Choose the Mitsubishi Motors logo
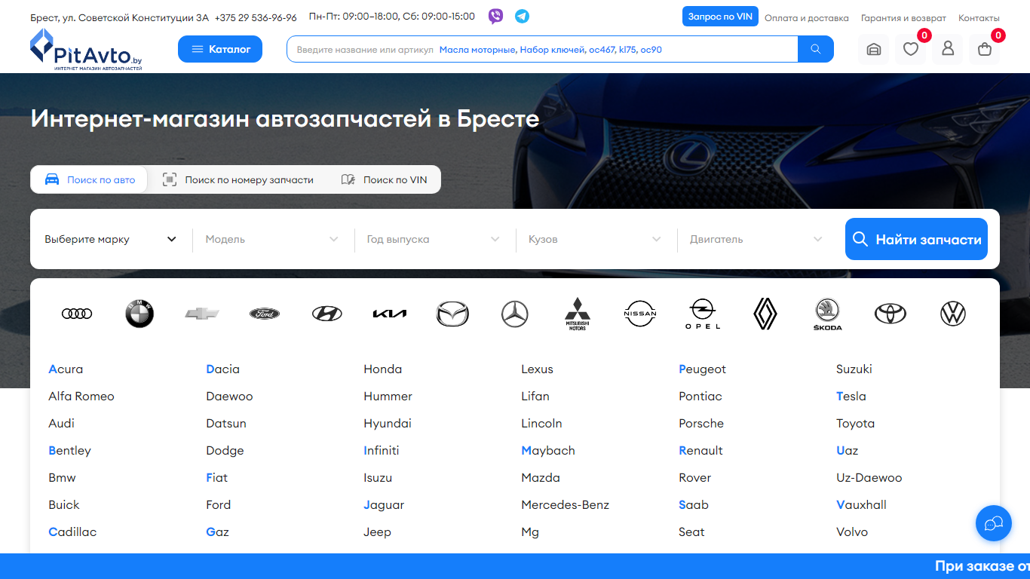The width and height of the screenshot is (1030, 579). coord(578,314)
